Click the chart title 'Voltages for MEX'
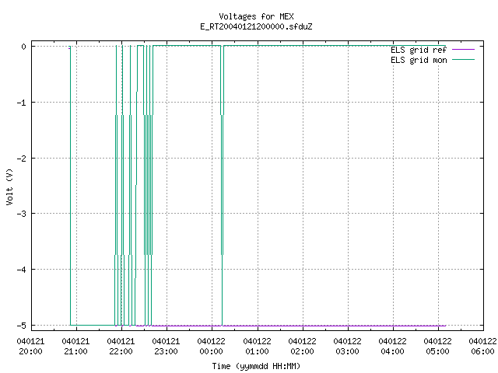This screenshot has height=373, width=498. tap(256, 16)
